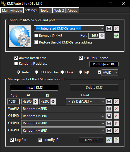Decrease the top Port value stepper
This screenshot has width=130, height=152.
pos(102,37)
